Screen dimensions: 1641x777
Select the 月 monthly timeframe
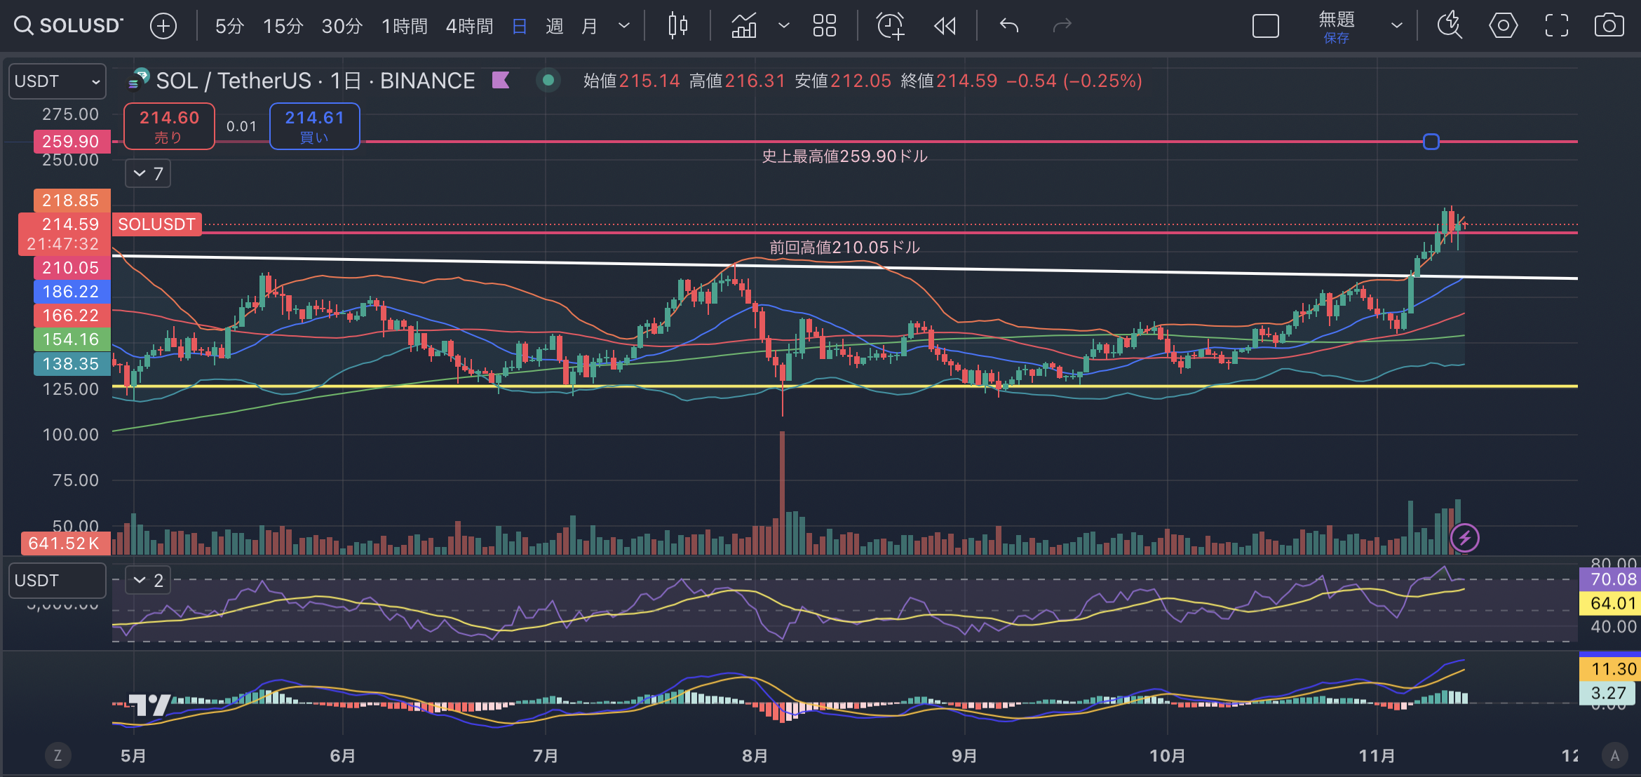(590, 27)
